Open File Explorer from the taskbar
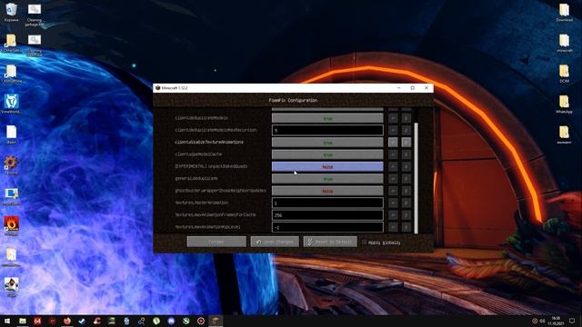Image resolution: width=582 pixels, height=327 pixels. click(23, 321)
